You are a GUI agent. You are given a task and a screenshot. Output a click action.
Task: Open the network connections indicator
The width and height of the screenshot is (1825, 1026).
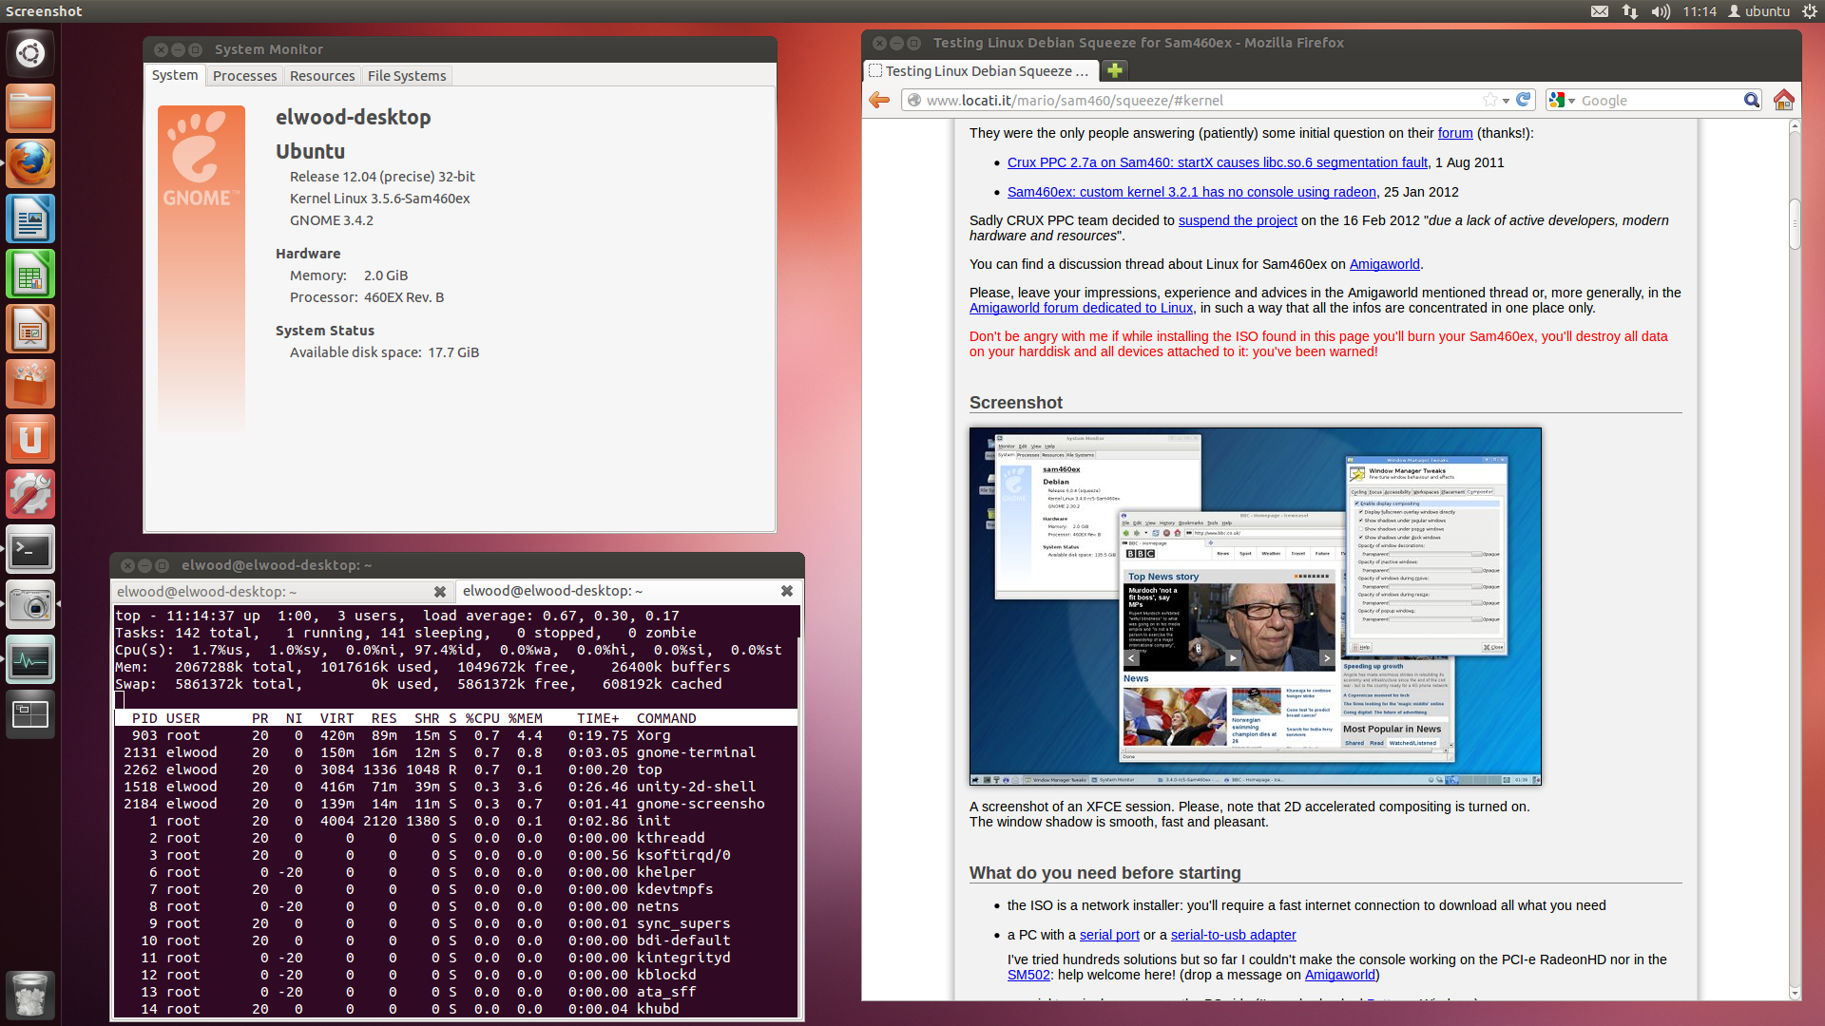1630,11
